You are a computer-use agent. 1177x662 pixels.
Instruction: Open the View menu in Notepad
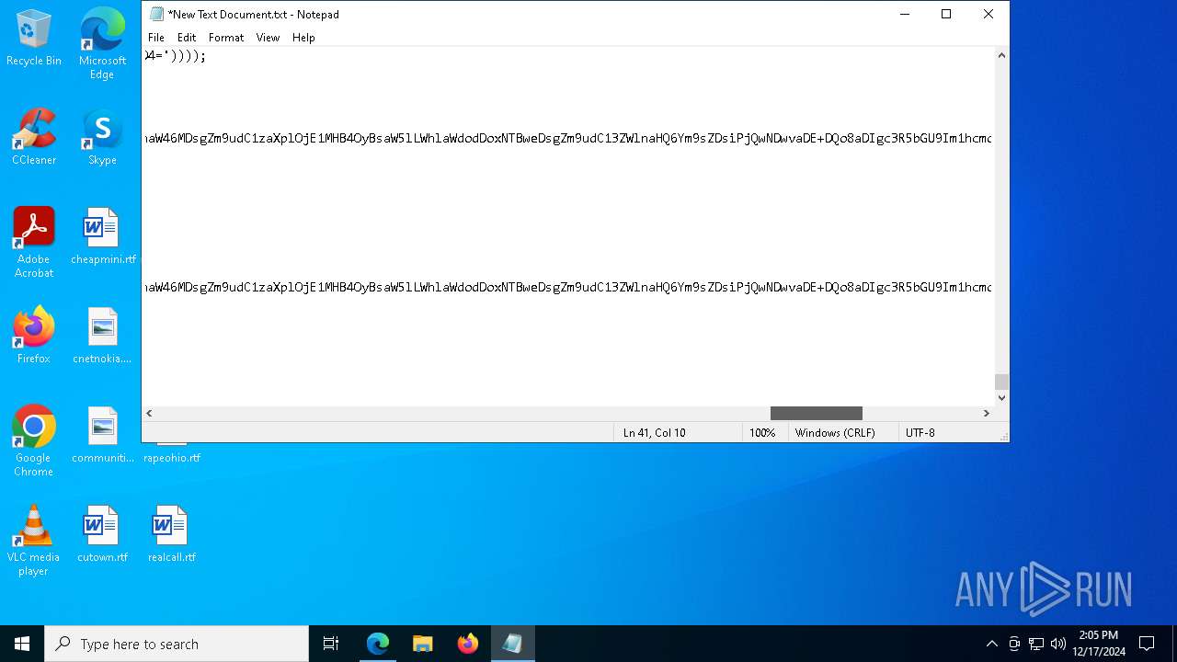coord(268,38)
